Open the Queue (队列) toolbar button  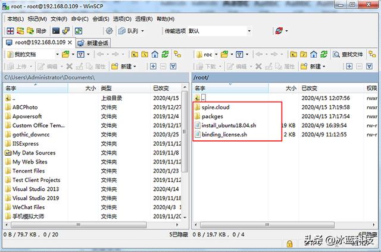[x=129, y=31]
